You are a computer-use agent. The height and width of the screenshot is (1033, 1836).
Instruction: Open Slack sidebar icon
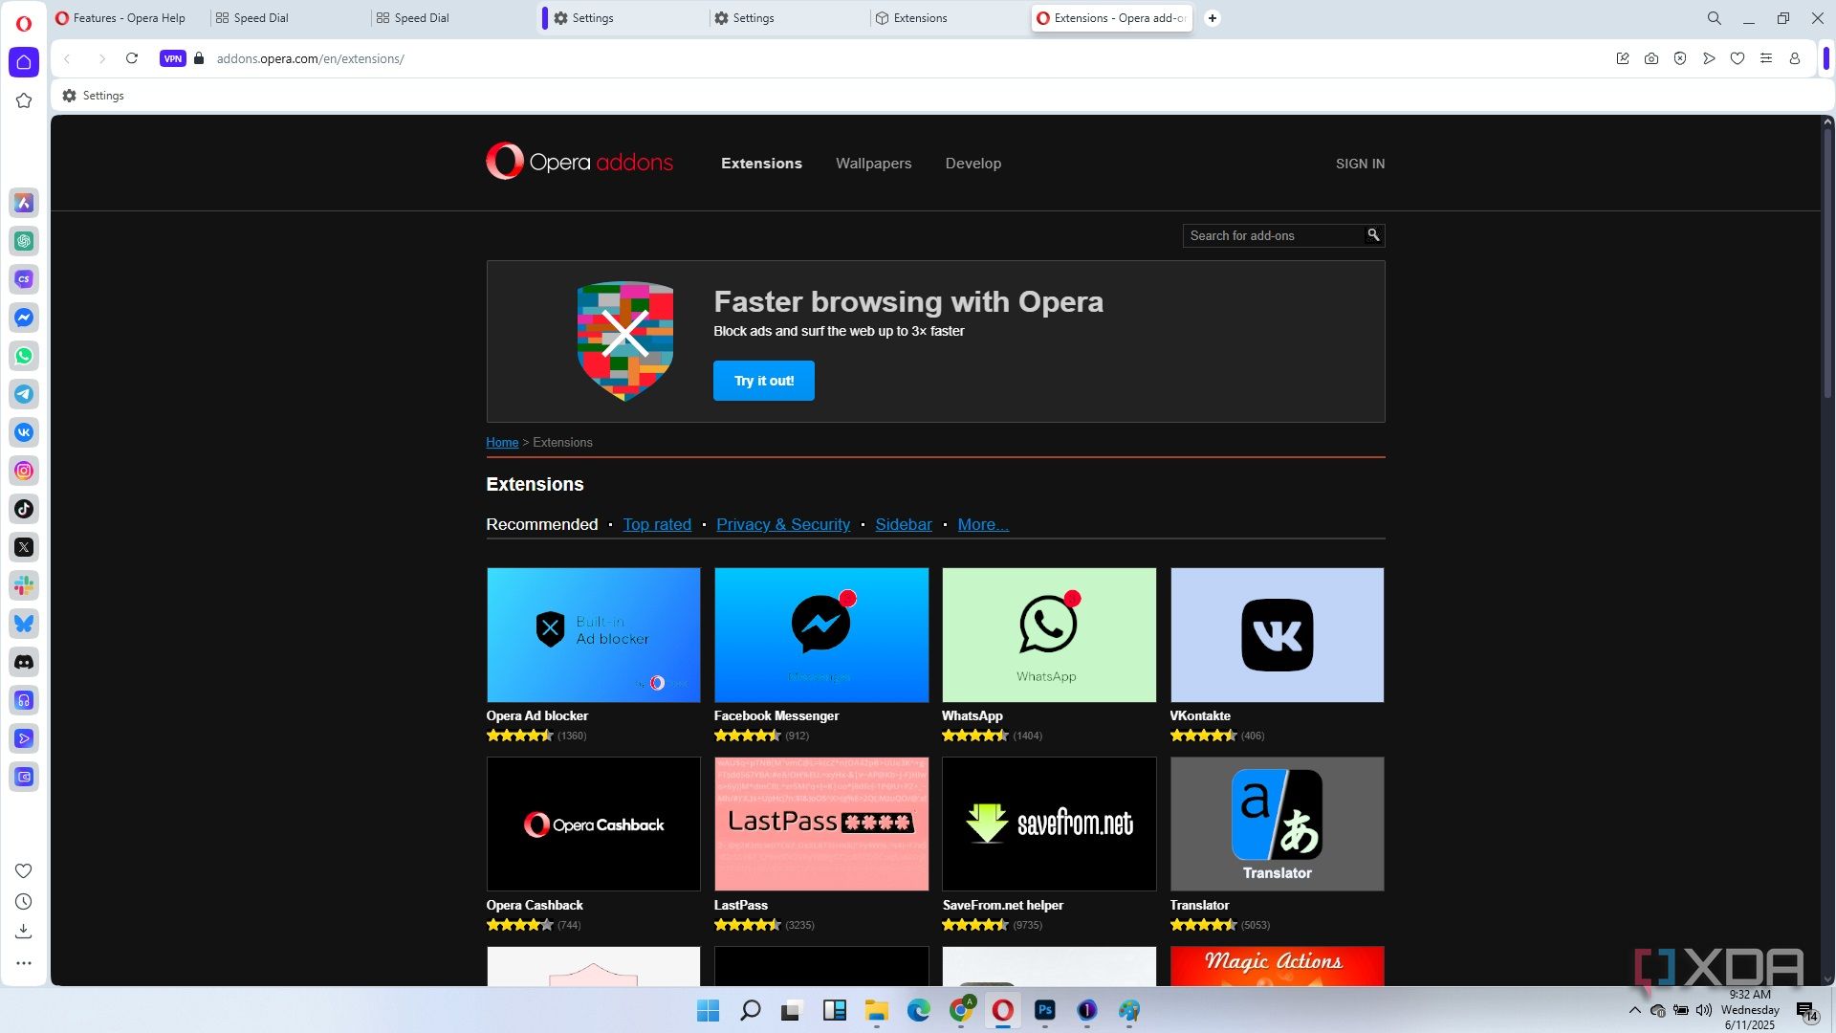click(x=24, y=585)
